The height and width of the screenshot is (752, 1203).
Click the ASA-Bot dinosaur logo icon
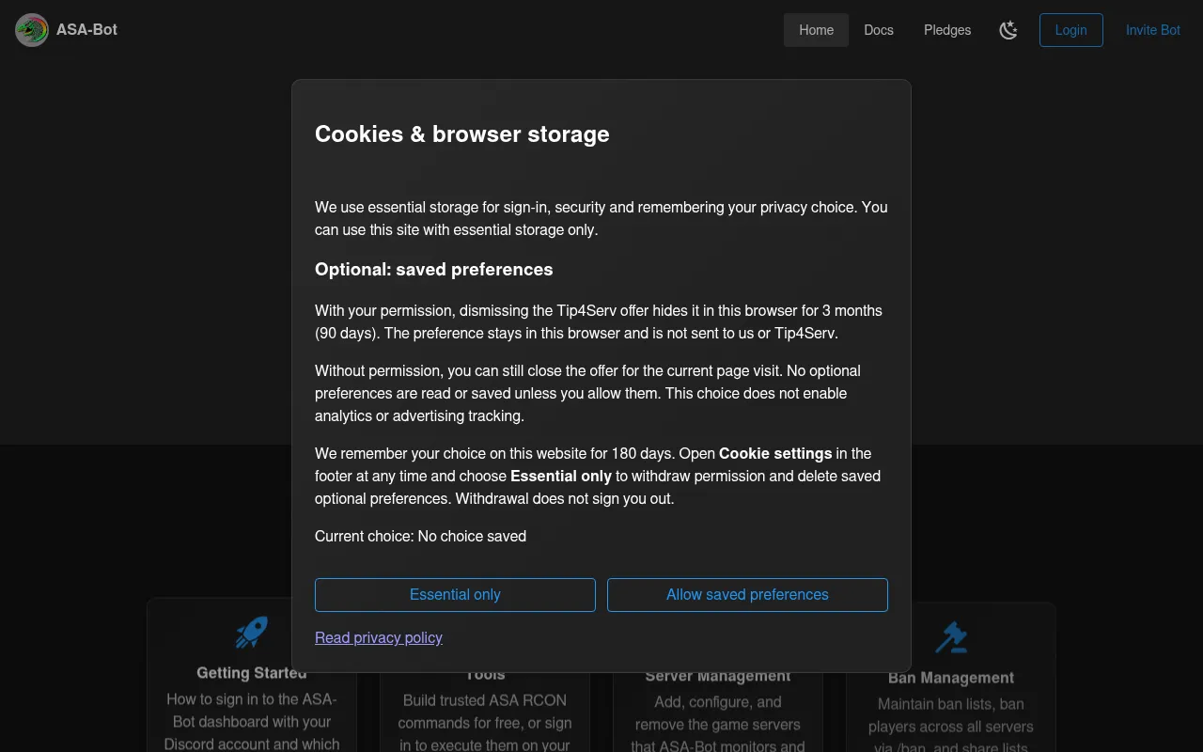32,30
